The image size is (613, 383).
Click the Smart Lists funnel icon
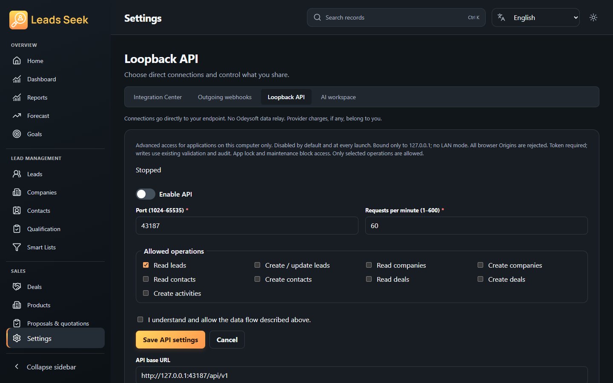pyautogui.click(x=17, y=247)
